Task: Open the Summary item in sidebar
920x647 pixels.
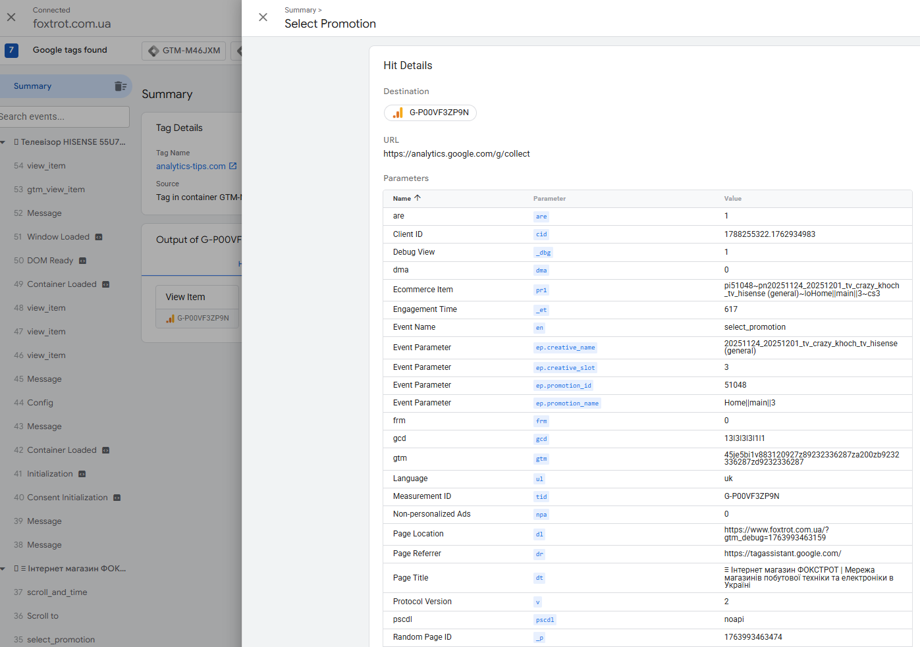Action: pos(33,86)
